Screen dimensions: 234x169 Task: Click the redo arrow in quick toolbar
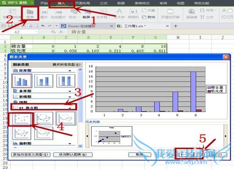click(50, 26)
